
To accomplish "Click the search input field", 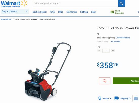I will 76,3.
